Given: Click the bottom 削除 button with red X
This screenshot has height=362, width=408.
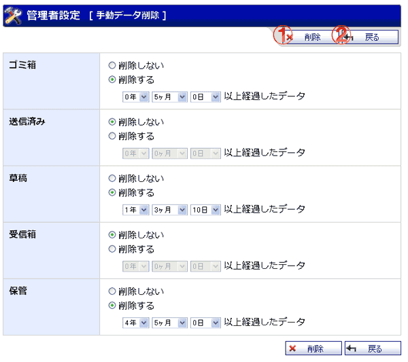Looking at the screenshot, I should 313,348.
